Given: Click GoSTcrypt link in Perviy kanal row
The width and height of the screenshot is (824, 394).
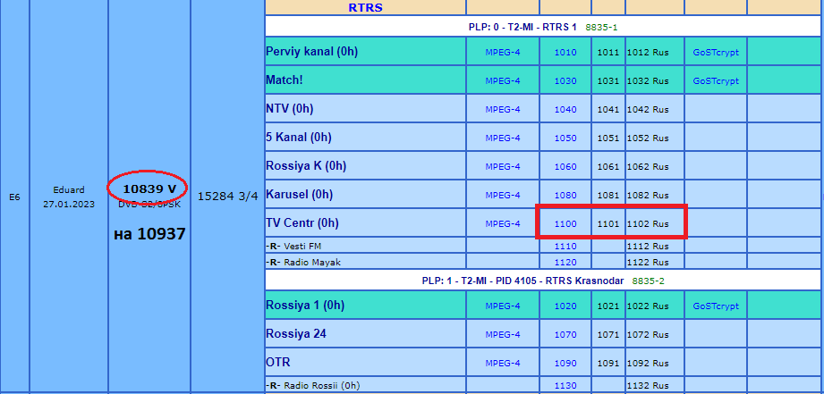Looking at the screenshot, I should click(x=716, y=53).
